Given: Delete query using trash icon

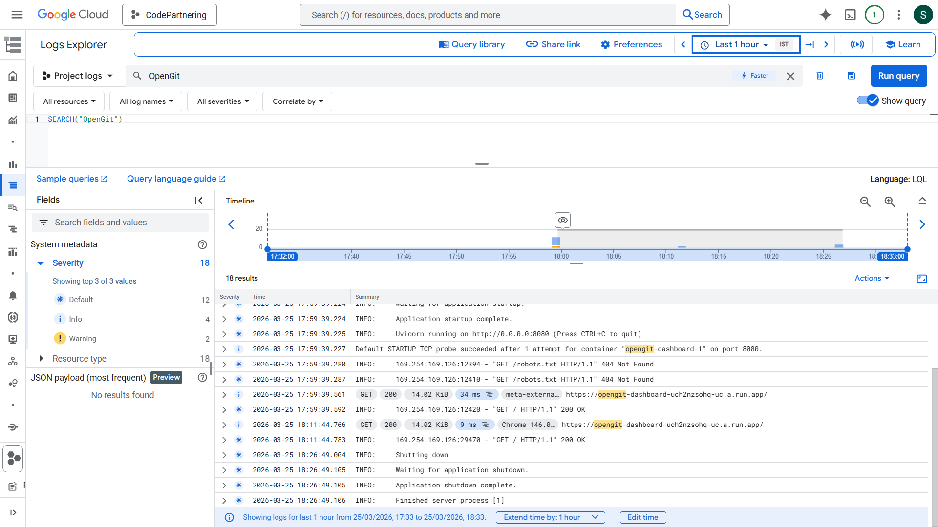Looking at the screenshot, I should coord(820,76).
